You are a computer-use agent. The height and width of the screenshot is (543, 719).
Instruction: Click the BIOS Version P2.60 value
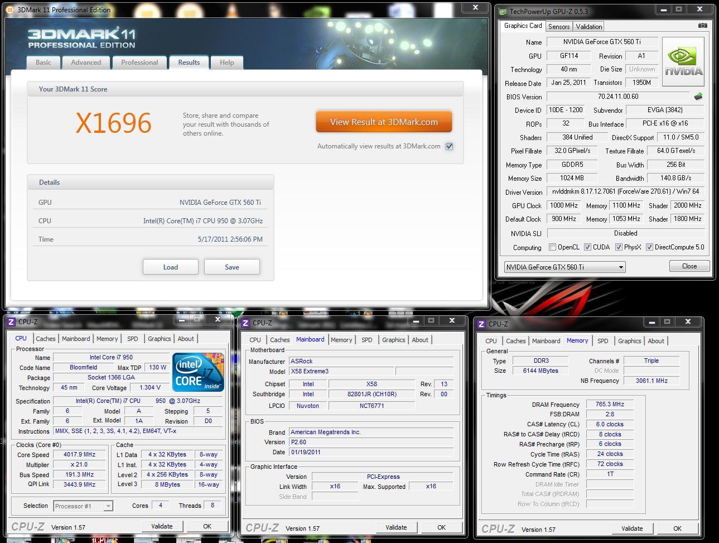[371, 442]
